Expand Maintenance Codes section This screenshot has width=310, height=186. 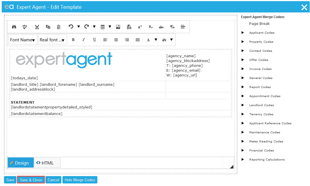(243, 132)
